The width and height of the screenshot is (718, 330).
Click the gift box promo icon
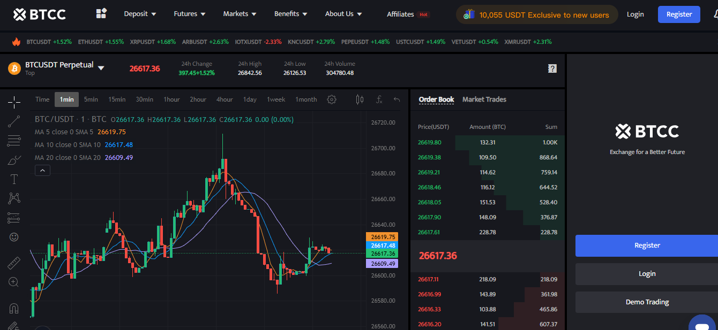pyautogui.click(x=469, y=15)
